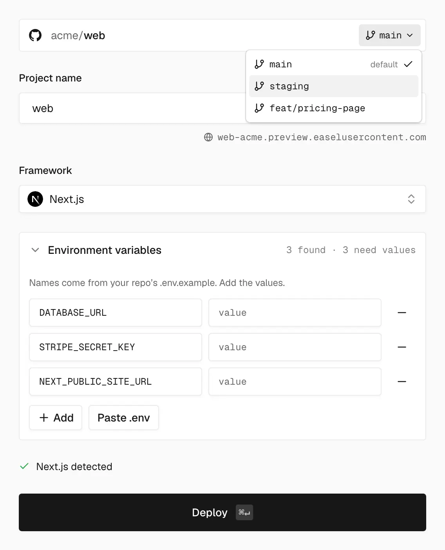Viewport: 445px width, 550px height.
Task: Click the keyboard shortcut badge on Deploy
Action: [244, 512]
